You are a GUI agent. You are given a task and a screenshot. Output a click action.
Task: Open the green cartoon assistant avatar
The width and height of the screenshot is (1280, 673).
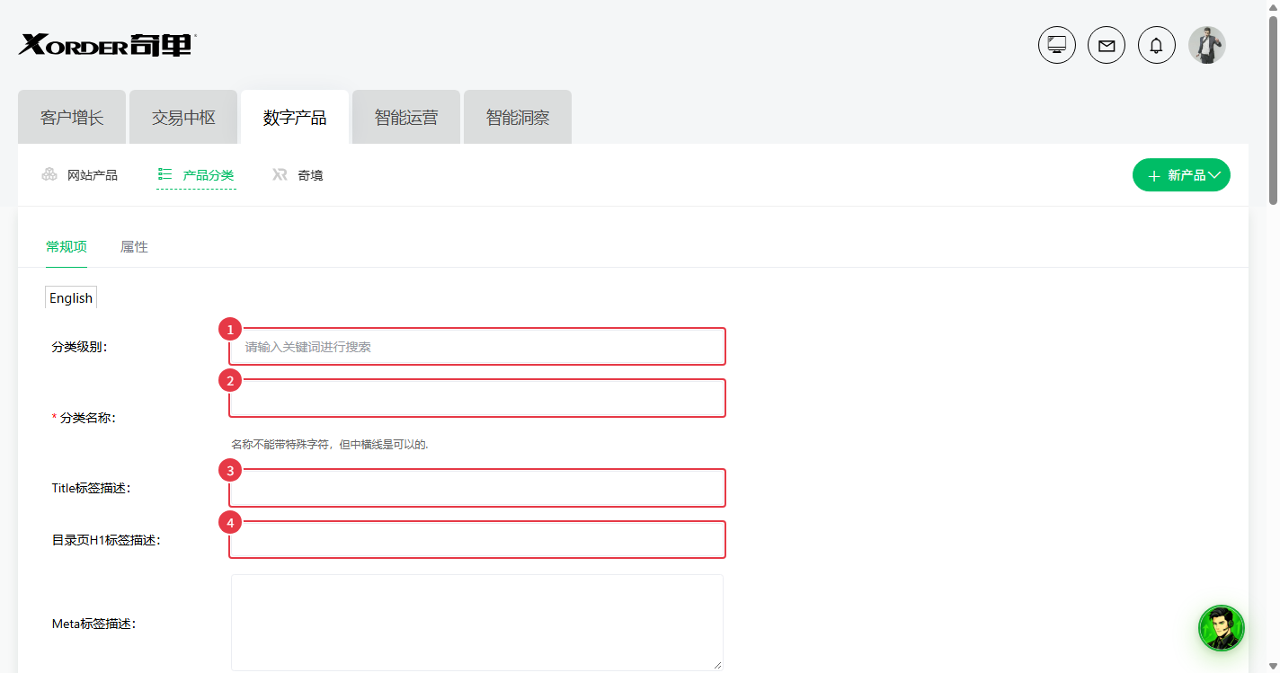pyautogui.click(x=1222, y=628)
